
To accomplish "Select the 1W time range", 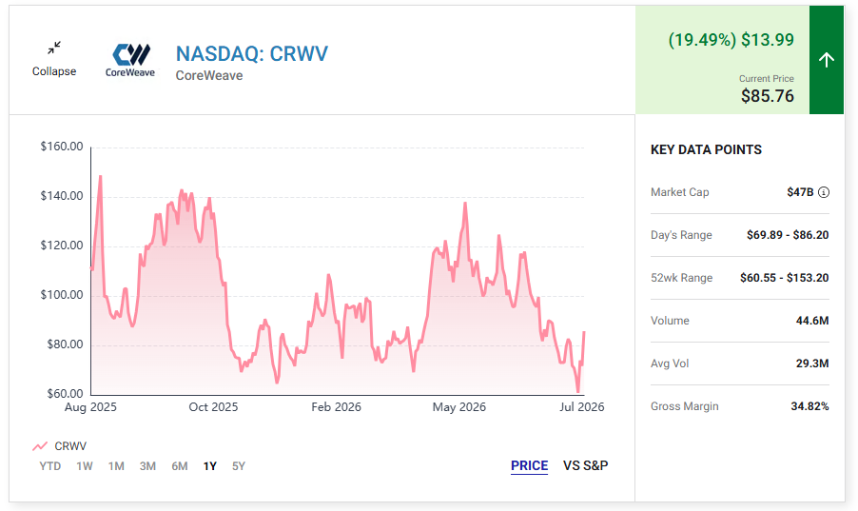I will point(85,466).
